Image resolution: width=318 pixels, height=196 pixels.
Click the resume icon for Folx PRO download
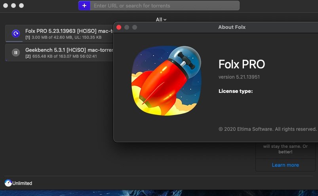(16, 33)
